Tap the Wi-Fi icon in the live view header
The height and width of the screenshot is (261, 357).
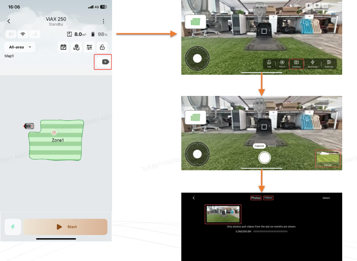coord(317,6)
